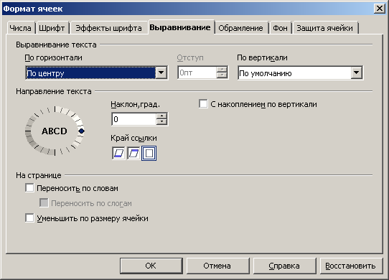Open help via Справка button
Viewport: 389px width, 280px height.
(284, 266)
